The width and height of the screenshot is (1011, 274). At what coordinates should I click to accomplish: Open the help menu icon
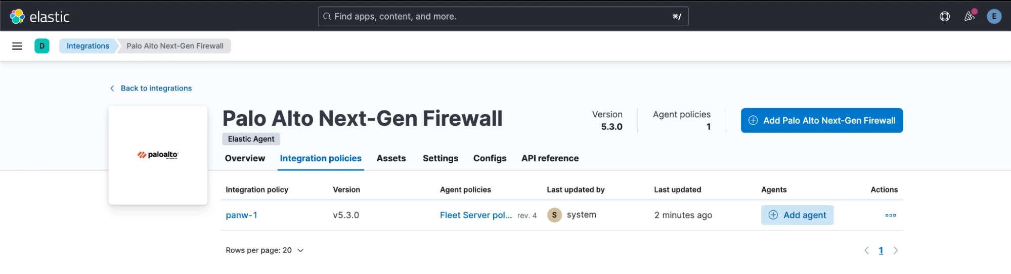click(945, 17)
